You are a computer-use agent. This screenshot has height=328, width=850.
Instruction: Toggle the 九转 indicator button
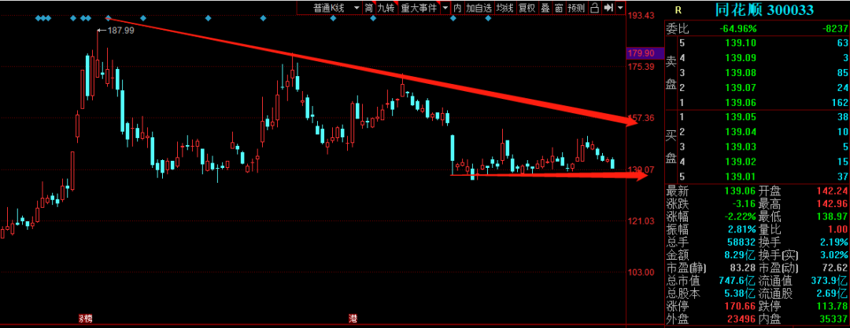coord(386,8)
